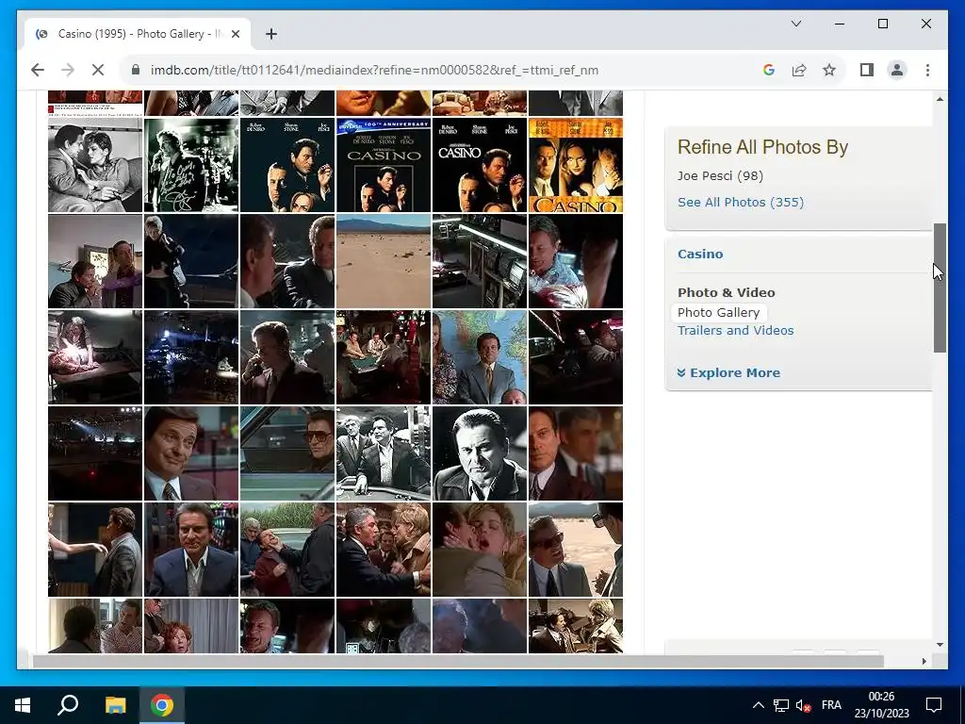965x724 pixels.
Task: Open the Windows notification center
Action: pos(934,705)
